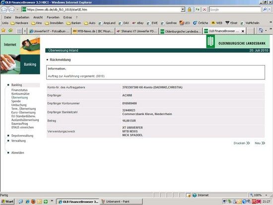This screenshot has width=273, height=205.
Task: Open Kontoumsätze in the sidebar
Action: coord(20,94)
